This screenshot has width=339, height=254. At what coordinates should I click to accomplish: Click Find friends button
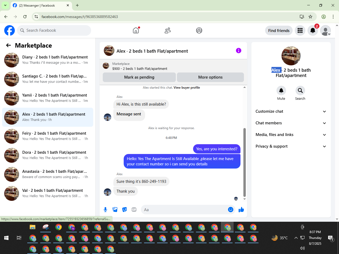click(x=279, y=30)
